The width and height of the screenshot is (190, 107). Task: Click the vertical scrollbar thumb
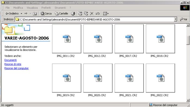(188, 40)
